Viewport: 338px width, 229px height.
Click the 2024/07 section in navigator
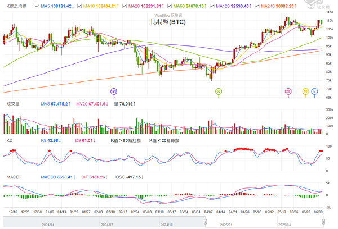click(107, 225)
